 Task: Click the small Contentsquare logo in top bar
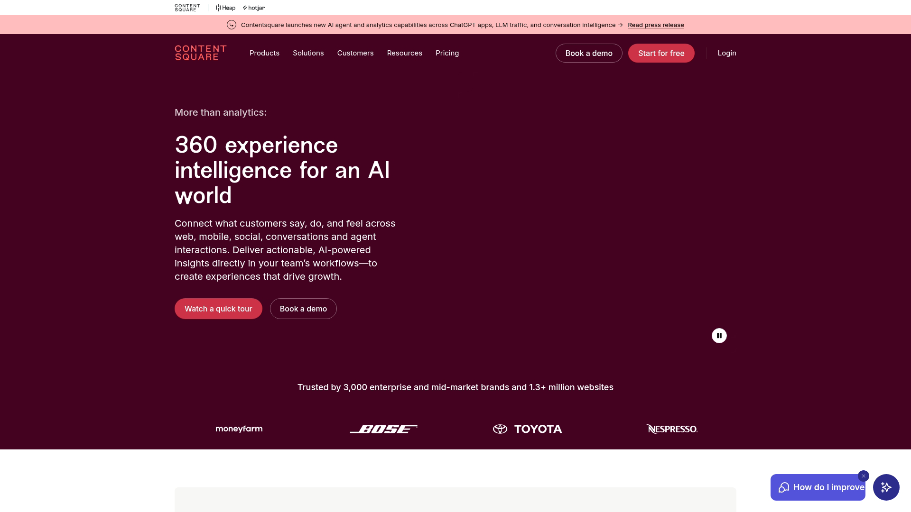point(187,8)
